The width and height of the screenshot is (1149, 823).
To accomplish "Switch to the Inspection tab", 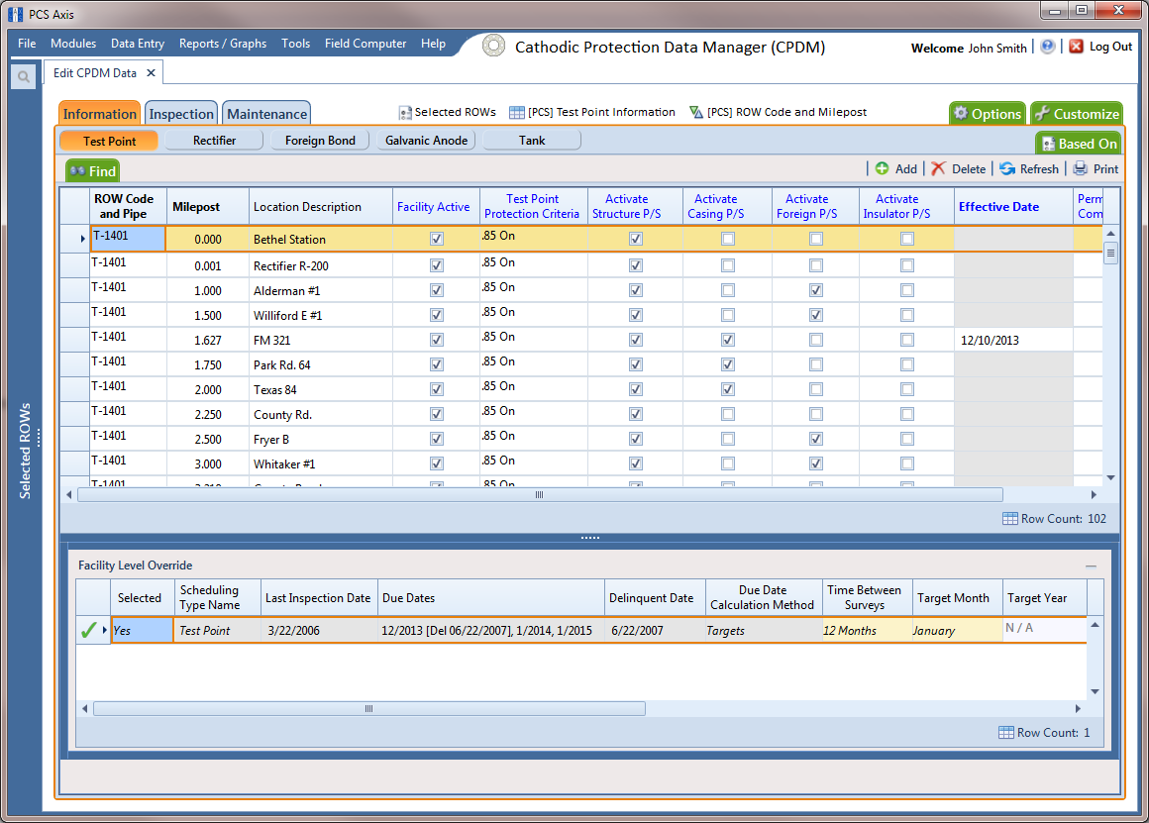I will [181, 114].
